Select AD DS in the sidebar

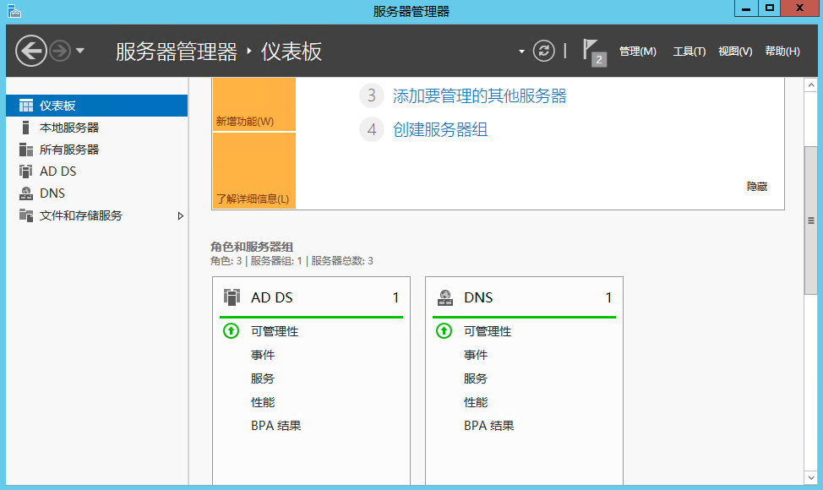(96, 171)
